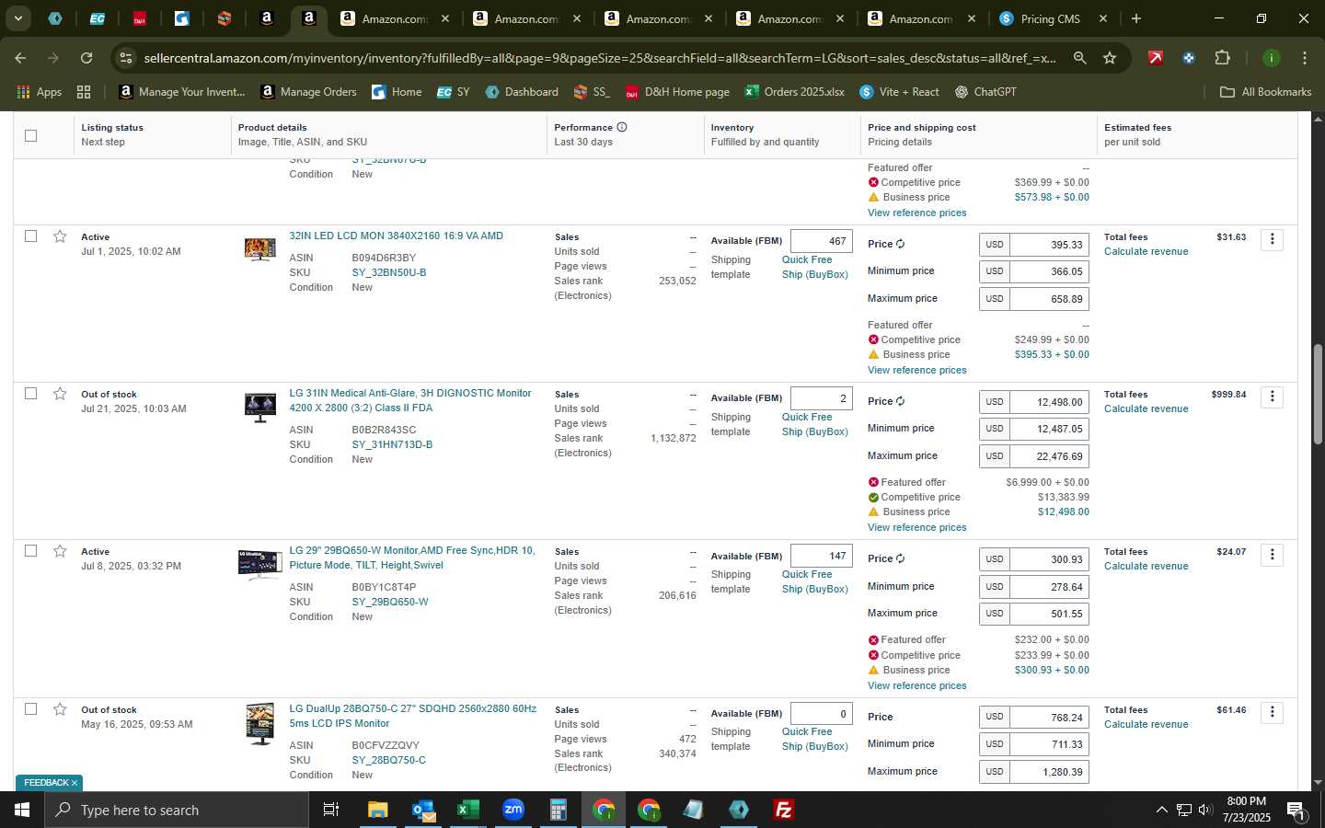This screenshot has height=828, width=1325.
Task: Open File Explorer from taskbar
Action: click(x=377, y=810)
